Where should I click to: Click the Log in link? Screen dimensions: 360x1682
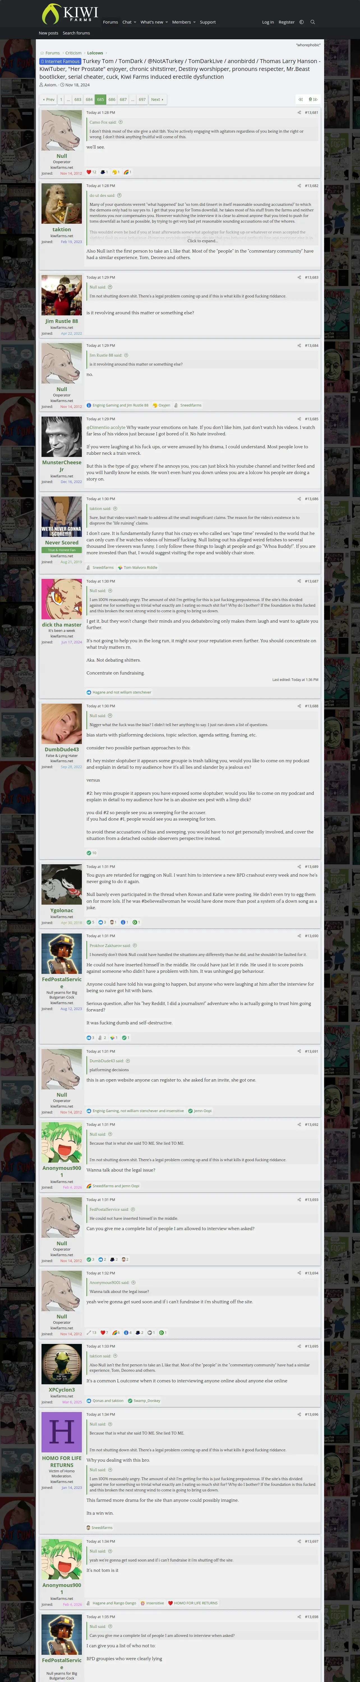pos(268,22)
